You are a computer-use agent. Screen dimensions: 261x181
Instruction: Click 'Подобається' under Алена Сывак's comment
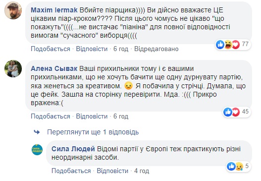click(51, 117)
